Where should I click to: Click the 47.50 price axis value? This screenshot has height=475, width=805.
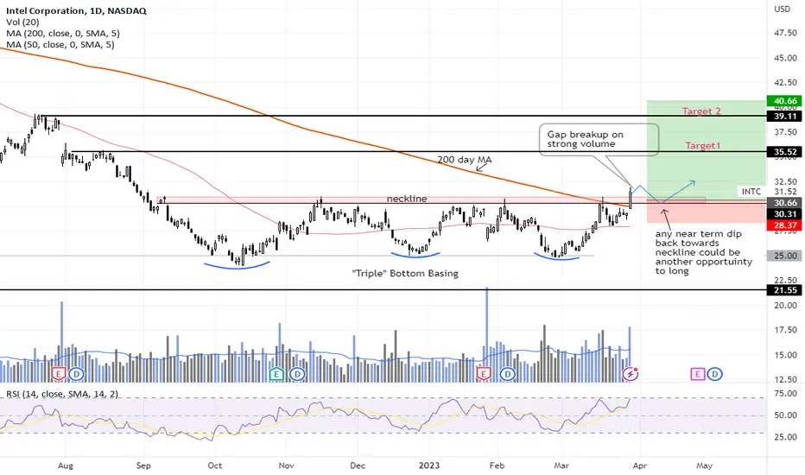785,32
